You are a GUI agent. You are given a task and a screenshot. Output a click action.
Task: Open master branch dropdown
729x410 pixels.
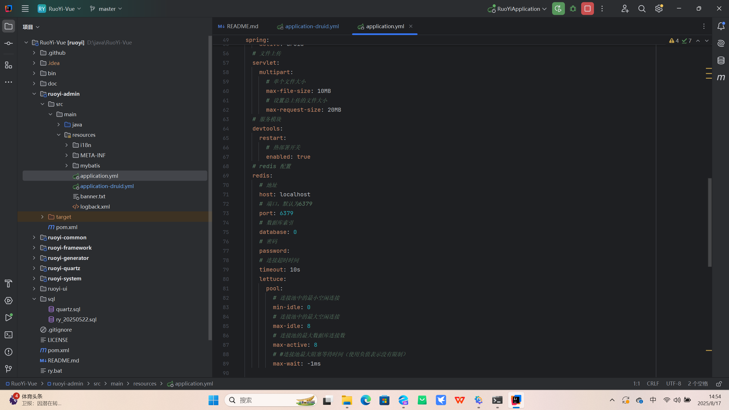click(106, 9)
